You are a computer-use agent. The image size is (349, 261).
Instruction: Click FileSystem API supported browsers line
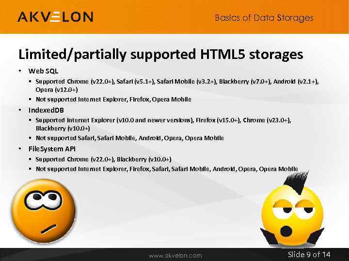[103, 159]
